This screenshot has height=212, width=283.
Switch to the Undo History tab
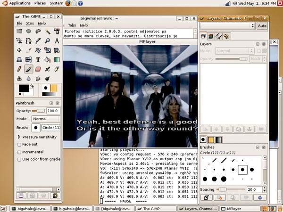tap(226, 36)
